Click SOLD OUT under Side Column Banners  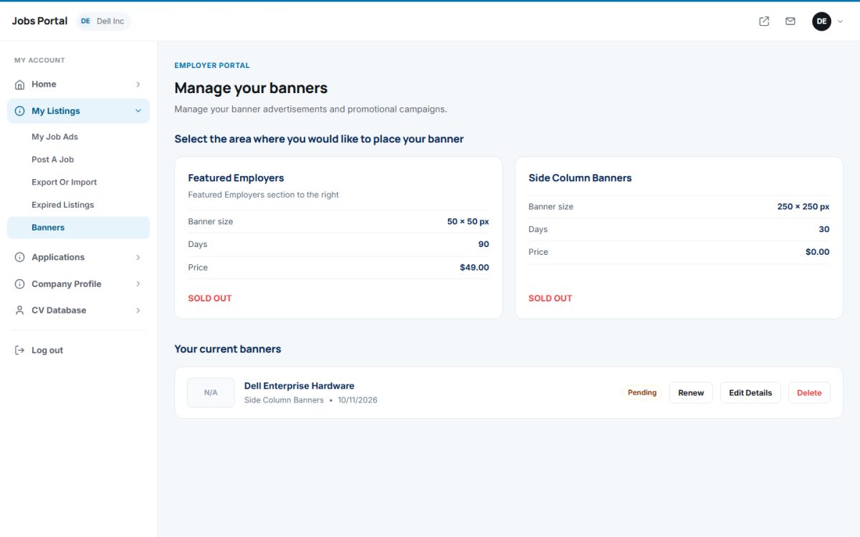(x=550, y=298)
